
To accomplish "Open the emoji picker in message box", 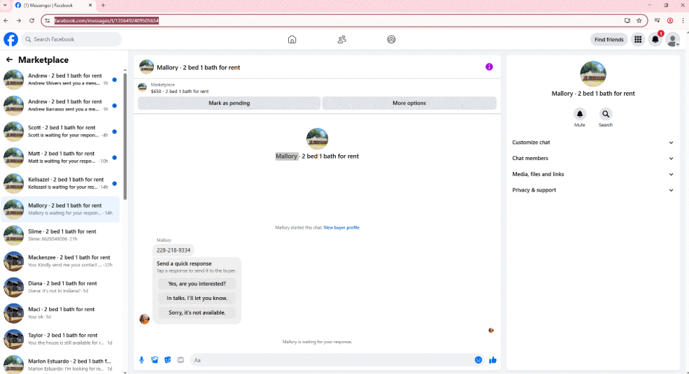I will click(478, 360).
